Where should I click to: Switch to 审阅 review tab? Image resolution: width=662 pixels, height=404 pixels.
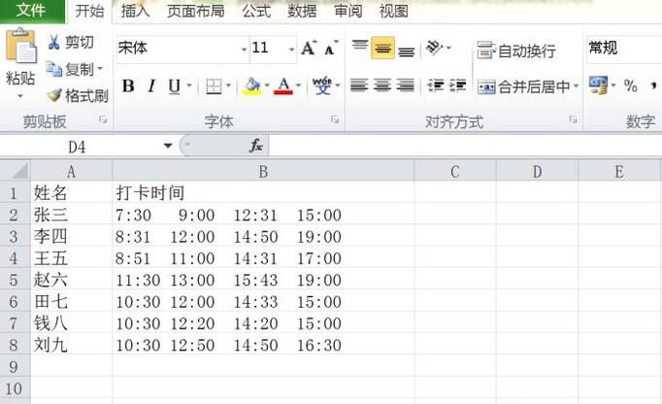348,11
